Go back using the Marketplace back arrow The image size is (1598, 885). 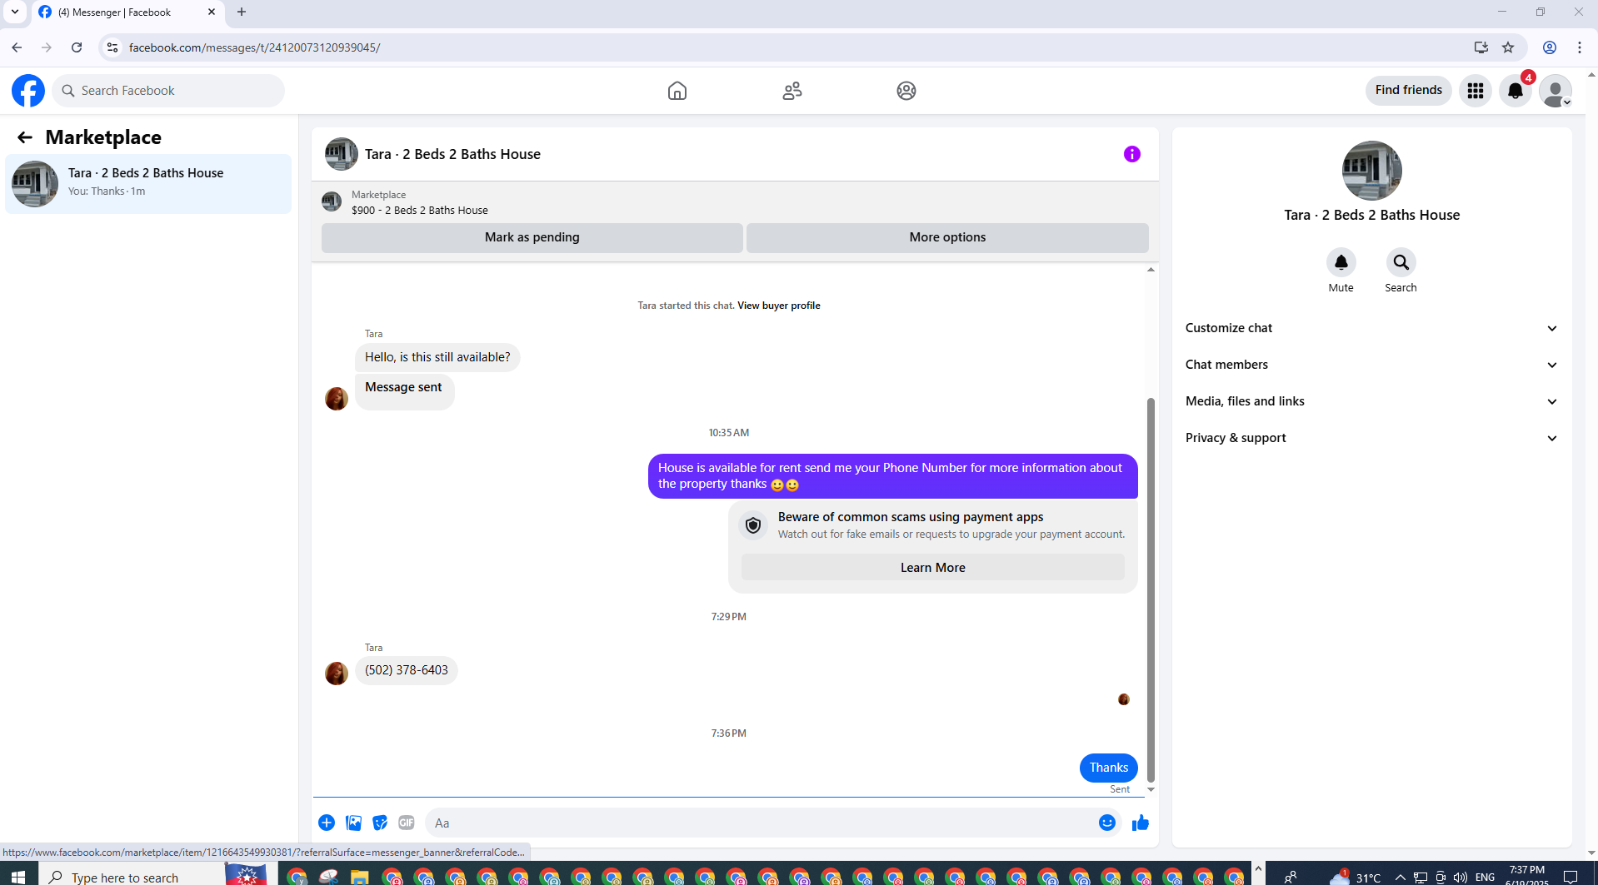click(x=25, y=137)
